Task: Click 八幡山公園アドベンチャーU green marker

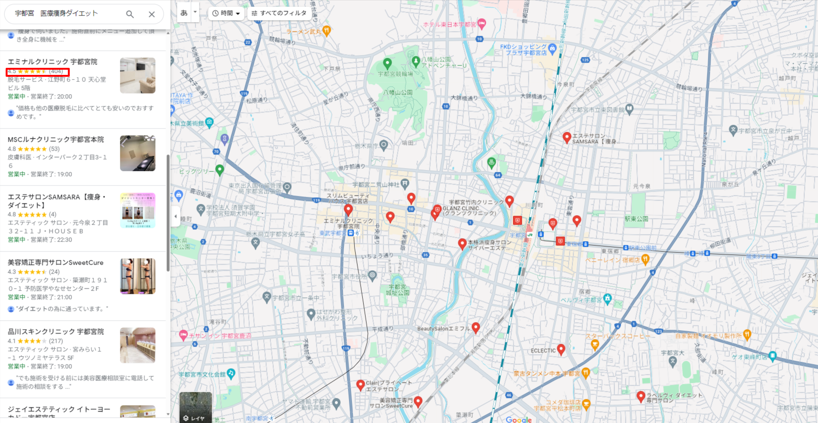Action: point(416,61)
